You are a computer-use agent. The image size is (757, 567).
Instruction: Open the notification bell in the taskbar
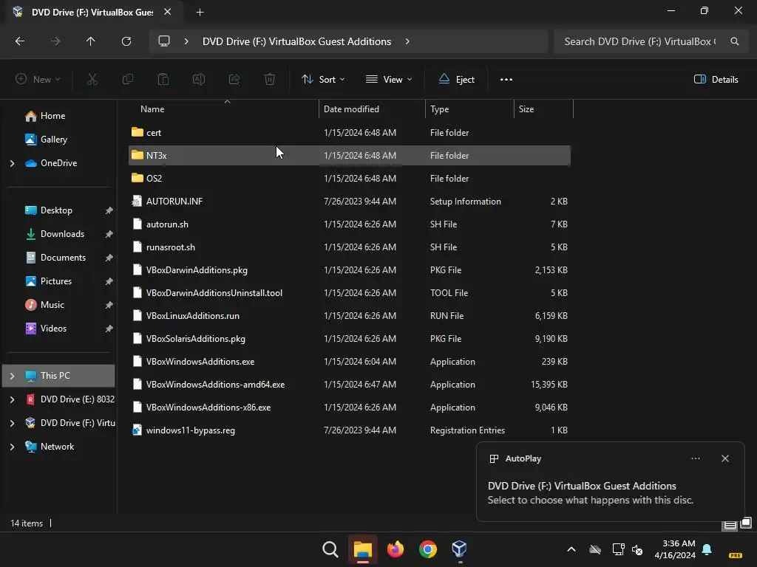tap(707, 549)
